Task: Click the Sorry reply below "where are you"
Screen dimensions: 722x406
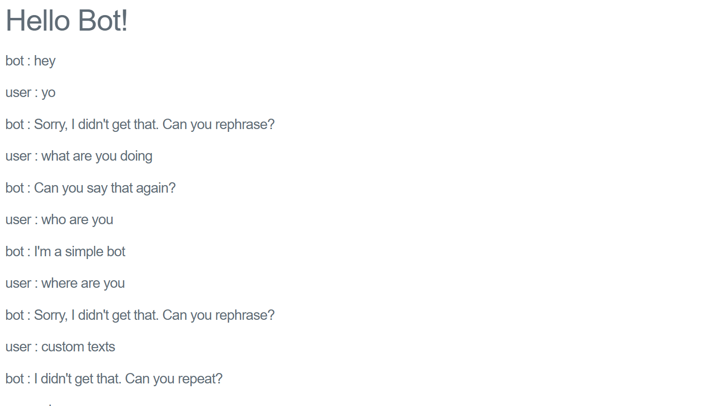Action: [x=140, y=315]
